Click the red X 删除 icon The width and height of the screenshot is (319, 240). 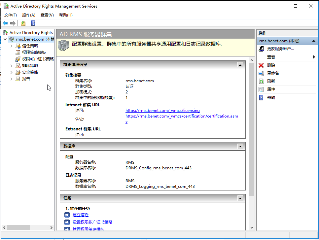(x=261, y=65)
